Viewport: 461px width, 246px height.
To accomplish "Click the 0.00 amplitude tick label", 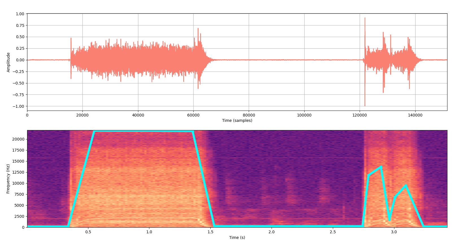I will click(x=20, y=60).
